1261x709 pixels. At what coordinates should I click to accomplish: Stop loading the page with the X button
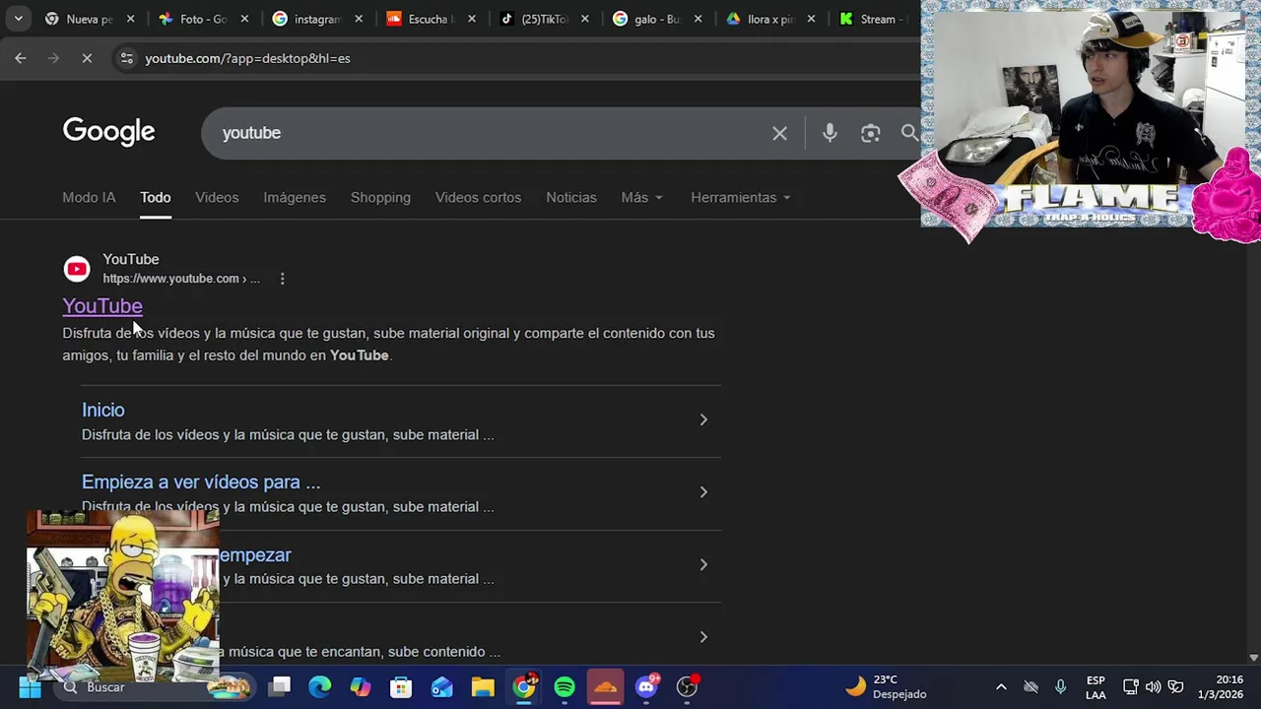tap(87, 58)
